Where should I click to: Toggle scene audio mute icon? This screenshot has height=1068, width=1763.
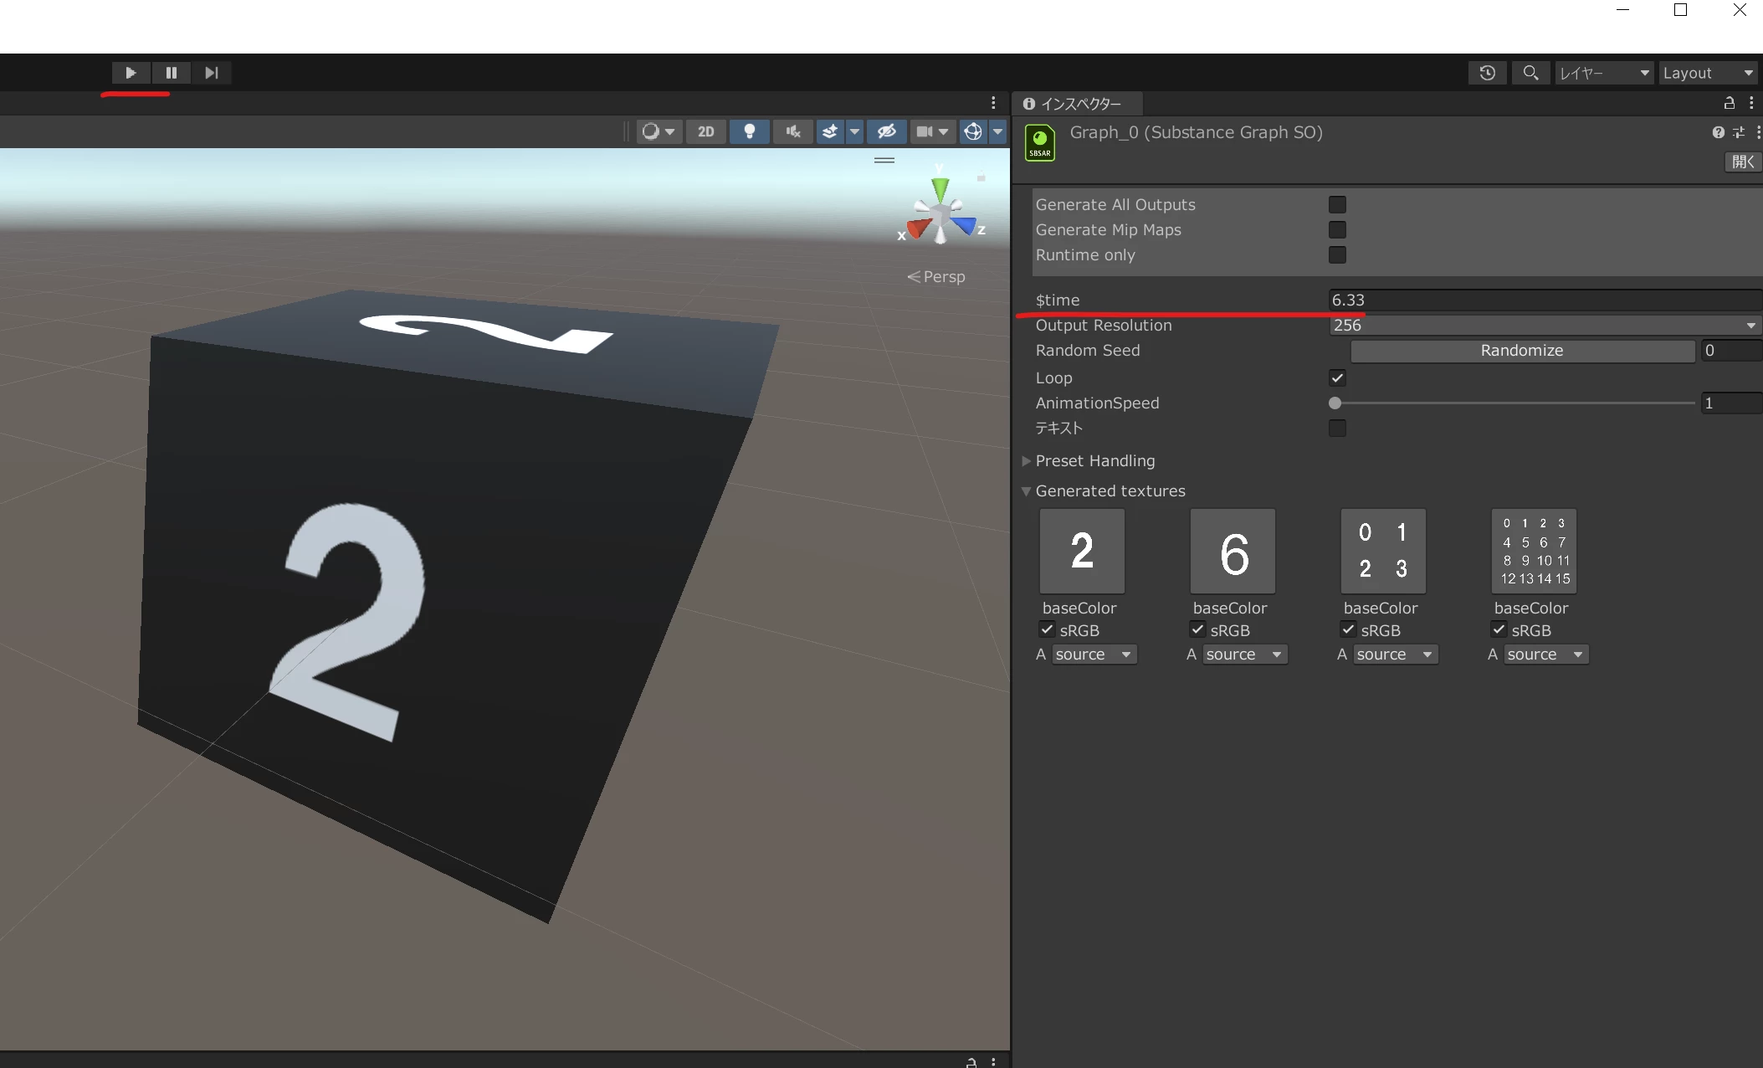[792, 131]
